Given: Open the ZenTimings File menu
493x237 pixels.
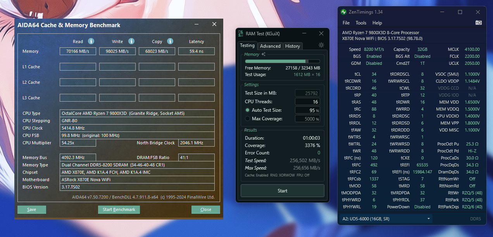Looking at the screenshot, I should 346,23.
